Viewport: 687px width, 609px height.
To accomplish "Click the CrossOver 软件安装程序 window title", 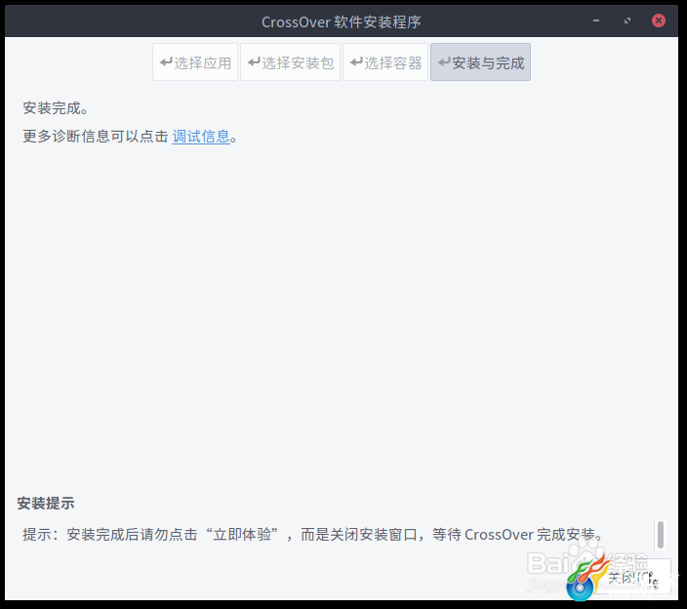I will pyautogui.click(x=342, y=21).
